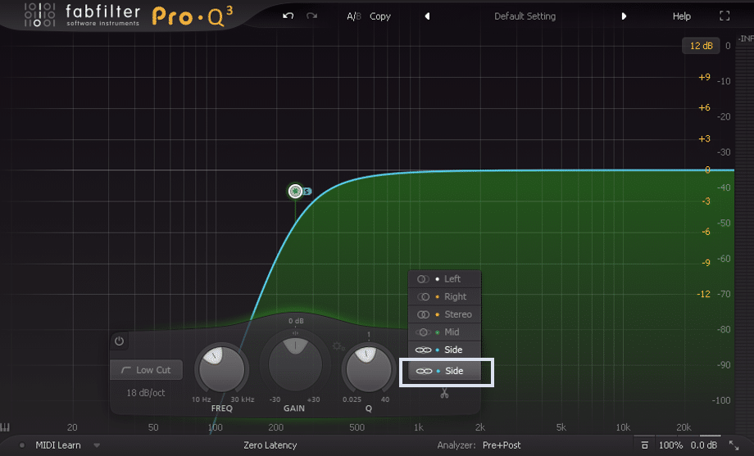Open the Default Setting preset menu
The image size is (754, 456).
(x=525, y=16)
